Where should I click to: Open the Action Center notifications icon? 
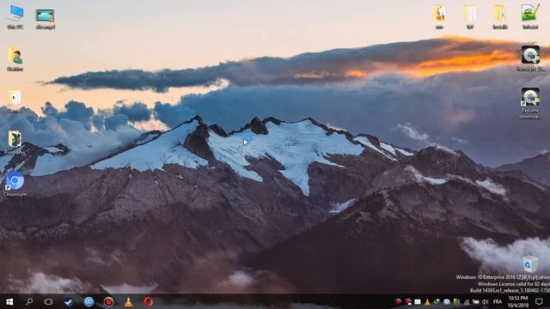pyautogui.click(x=539, y=301)
